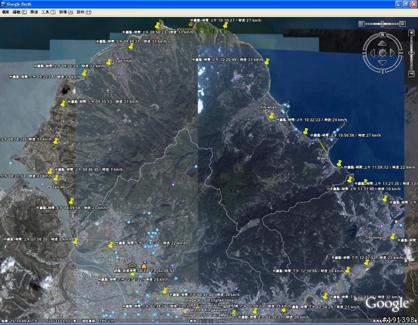This screenshot has height=325, width=418.
Task: Click the Google logo on the map
Action: (x=388, y=304)
